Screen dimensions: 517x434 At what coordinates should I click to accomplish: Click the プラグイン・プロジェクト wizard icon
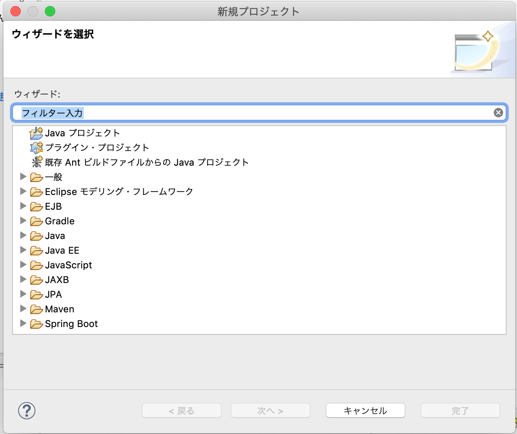(36, 148)
